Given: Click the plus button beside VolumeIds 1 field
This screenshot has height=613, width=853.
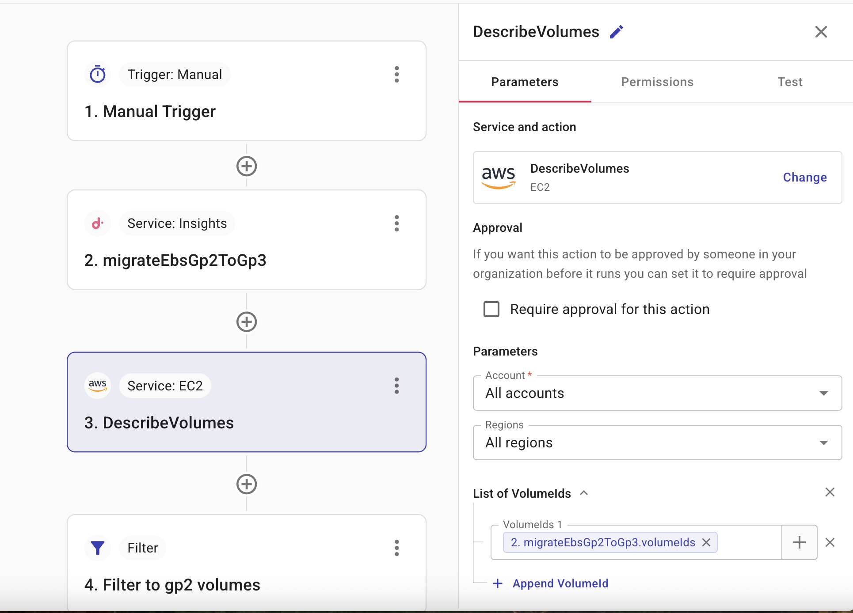Looking at the screenshot, I should [x=799, y=542].
